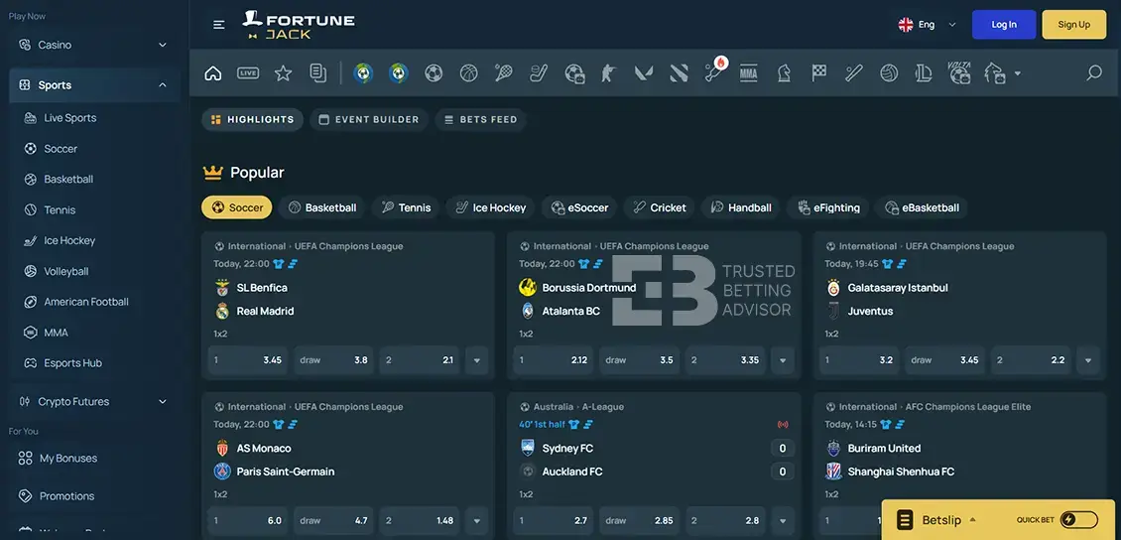Viewport: 1121px width, 540px height.
Task: Expand more markets for Galatasaray Istanbul match
Action: (x=1088, y=360)
